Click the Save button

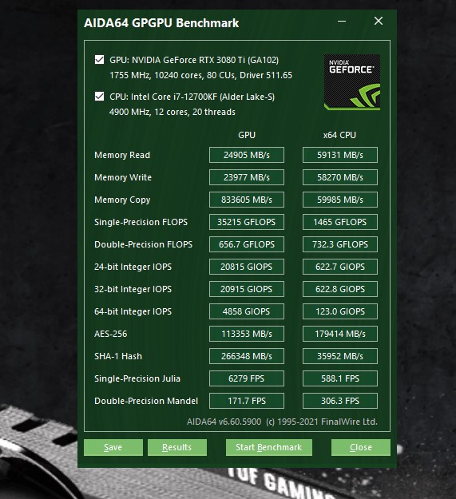[x=113, y=447]
